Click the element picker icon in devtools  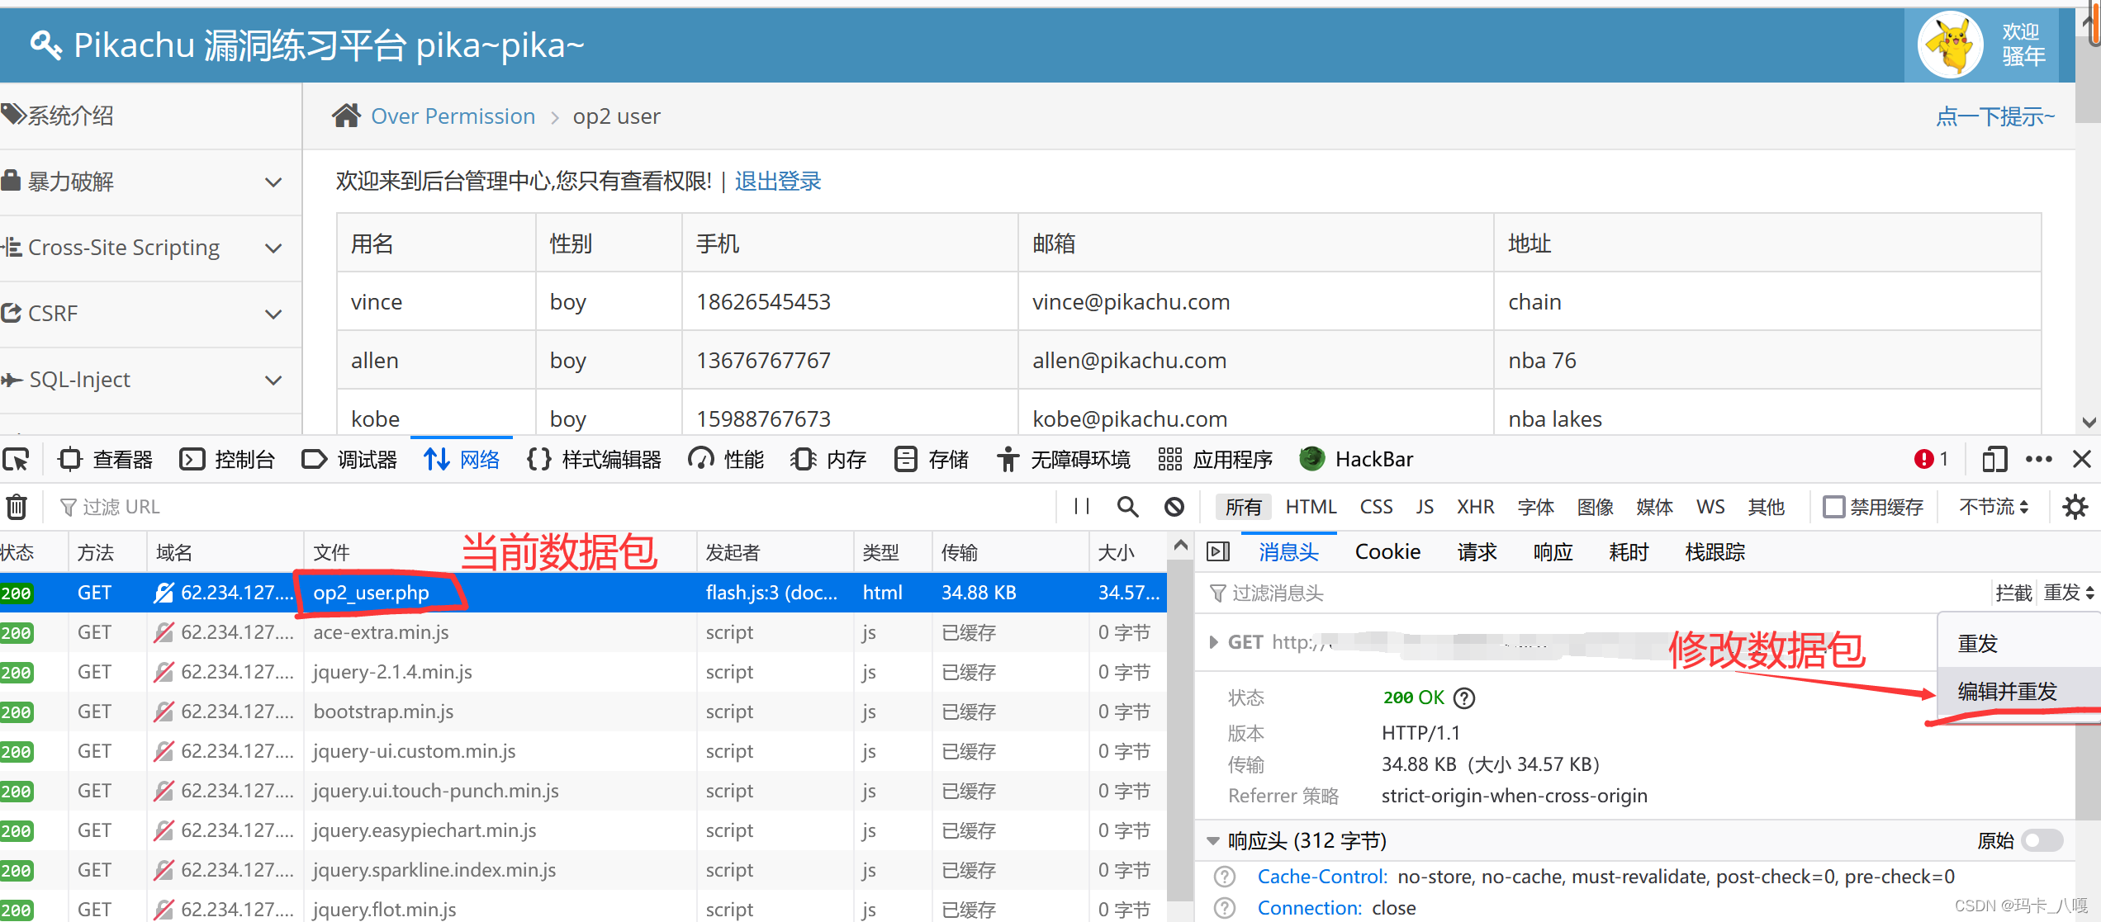point(17,459)
